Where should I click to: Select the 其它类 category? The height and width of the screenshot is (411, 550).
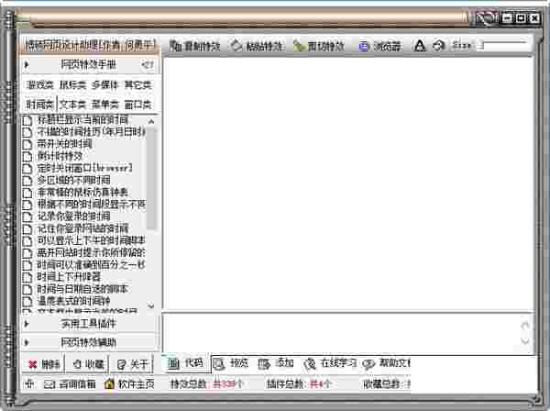coord(137,85)
